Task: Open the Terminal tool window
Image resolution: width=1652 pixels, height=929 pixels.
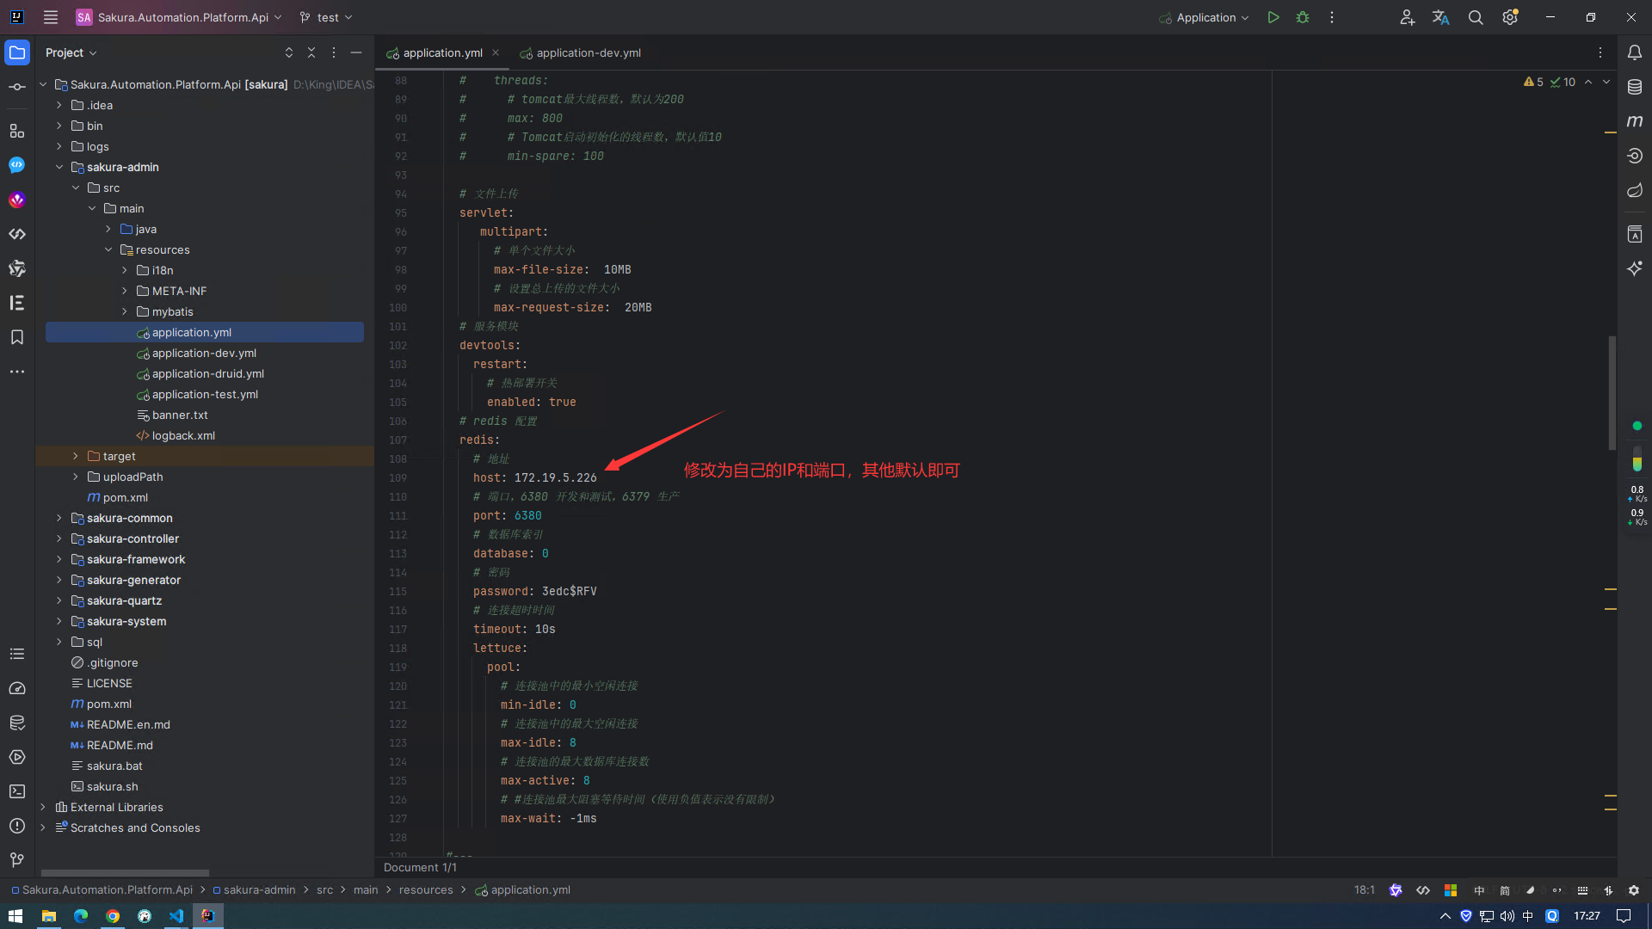Action: (x=17, y=791)
